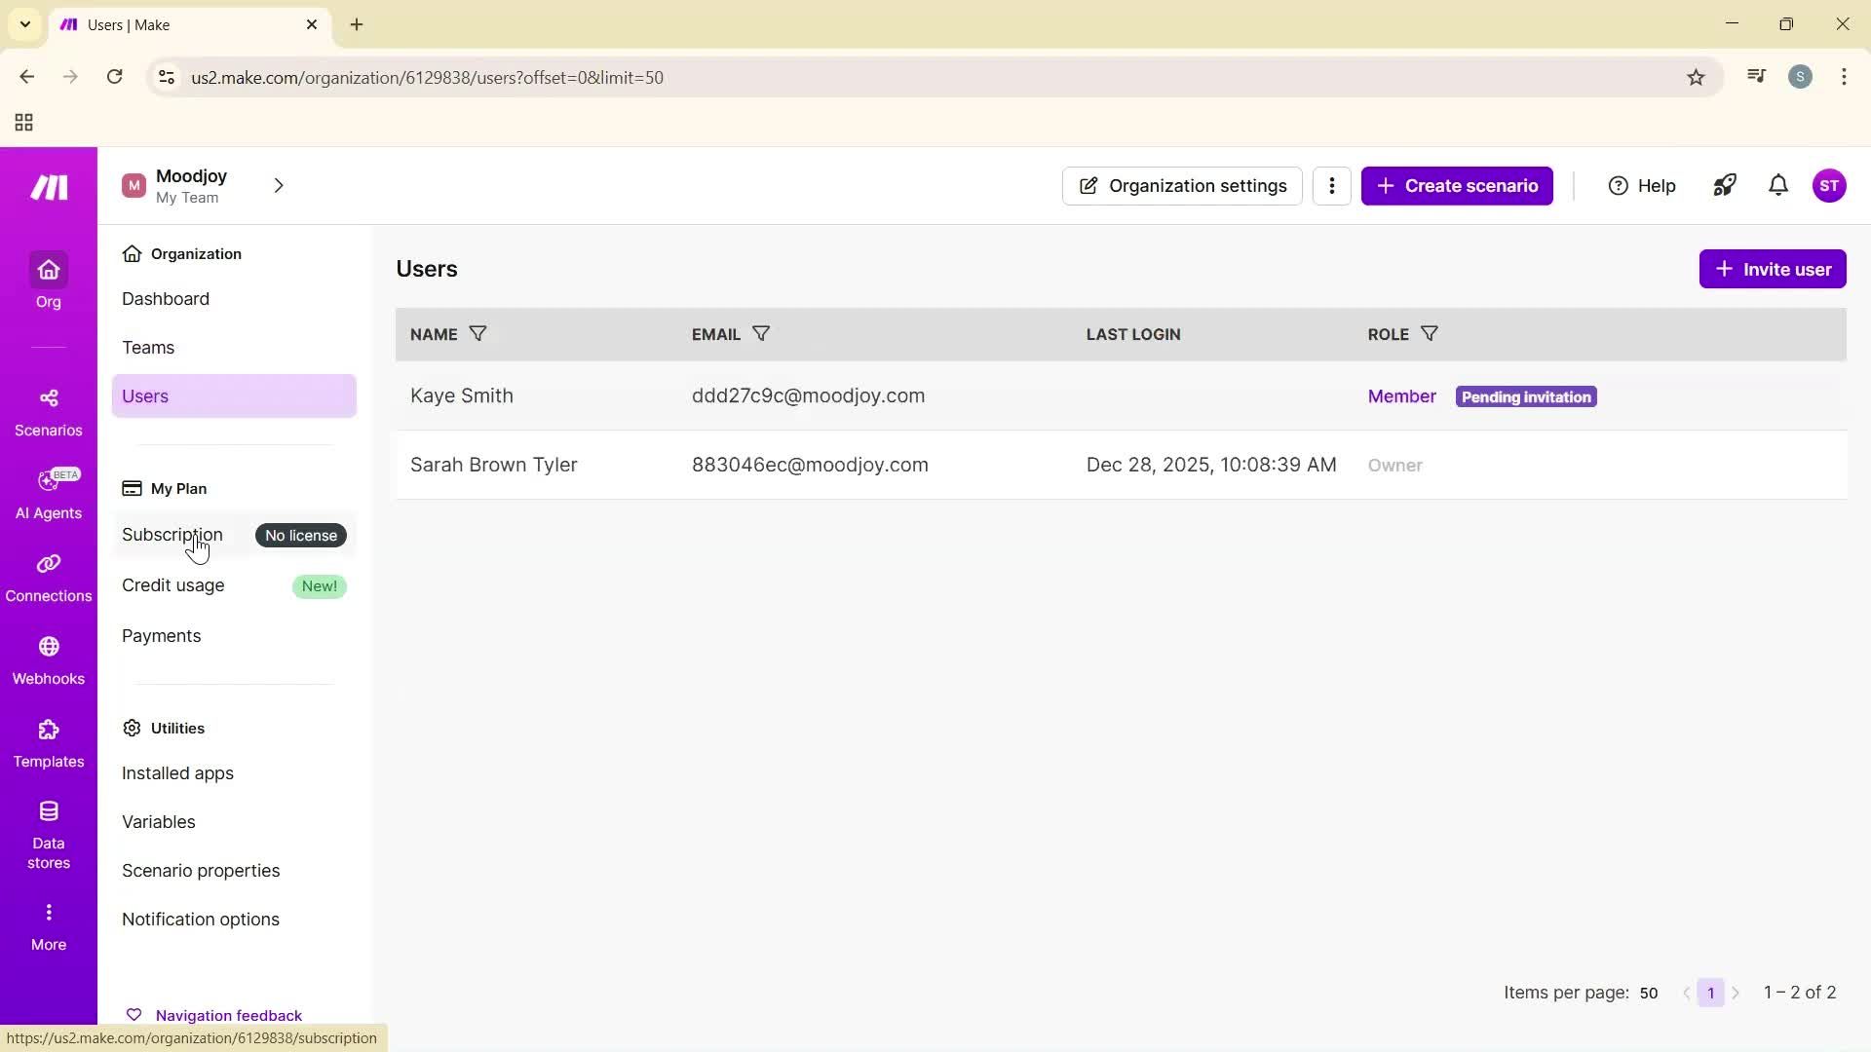1871x1052 pixels.
Task: Open the Role column filter
Action: point(1430,334)
